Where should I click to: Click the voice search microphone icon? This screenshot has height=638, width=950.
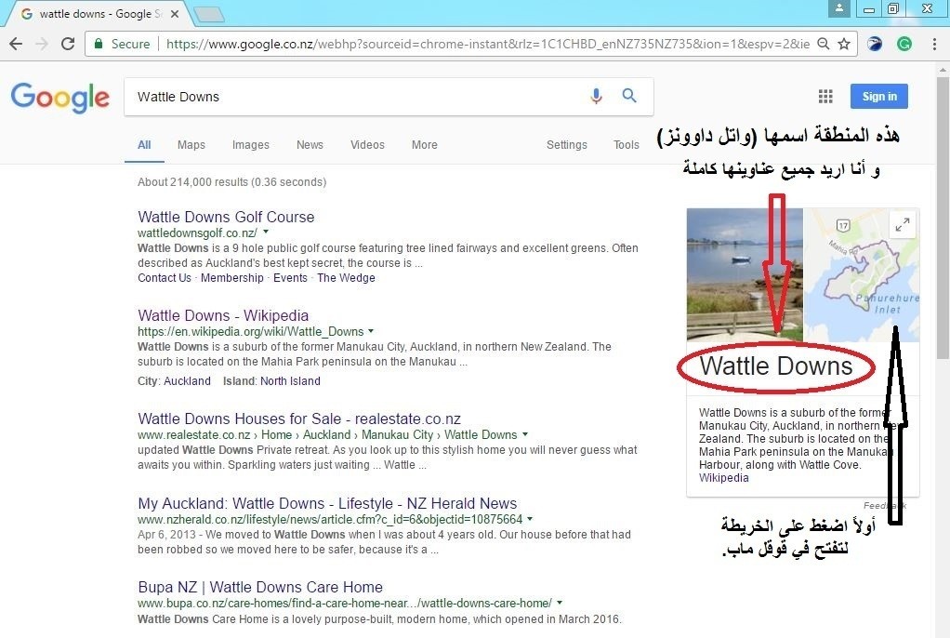[596, 96]
